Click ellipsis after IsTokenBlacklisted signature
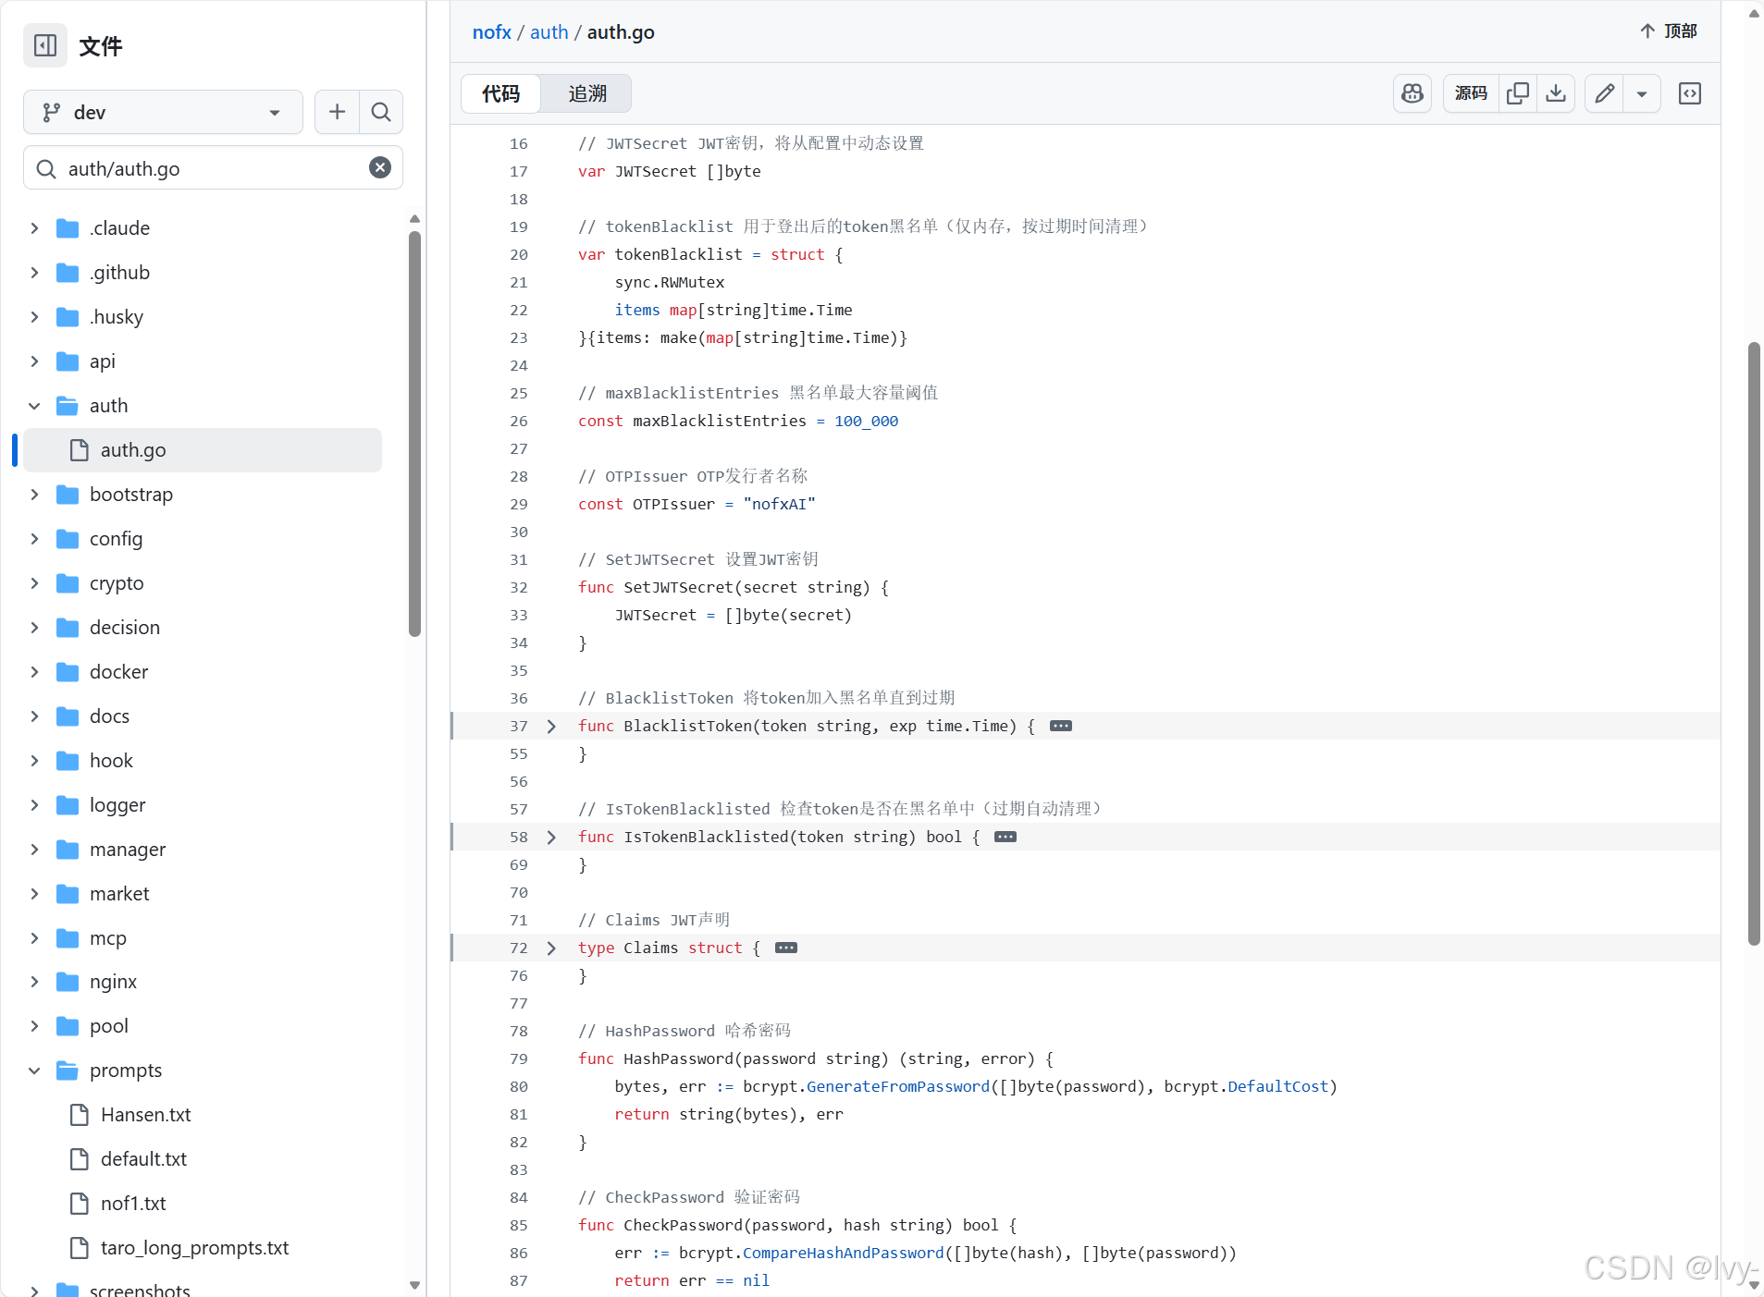 [1005, 838]
